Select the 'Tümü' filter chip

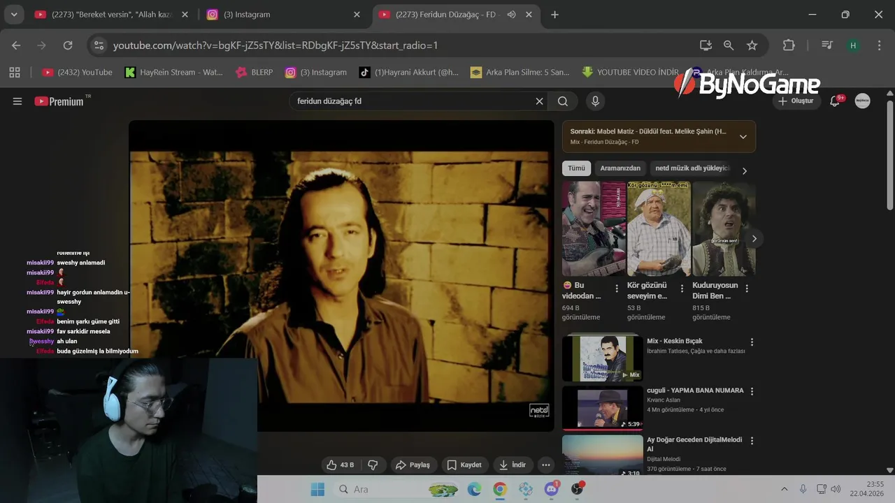click(x=576, y=168)
